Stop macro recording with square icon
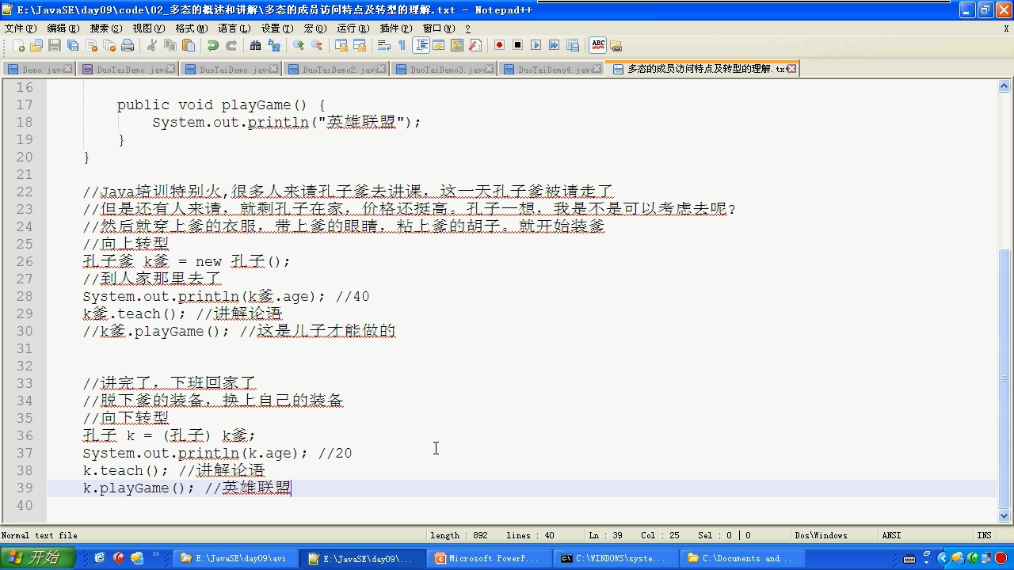Screen dimensions: 1014x570 coord(518,45)
